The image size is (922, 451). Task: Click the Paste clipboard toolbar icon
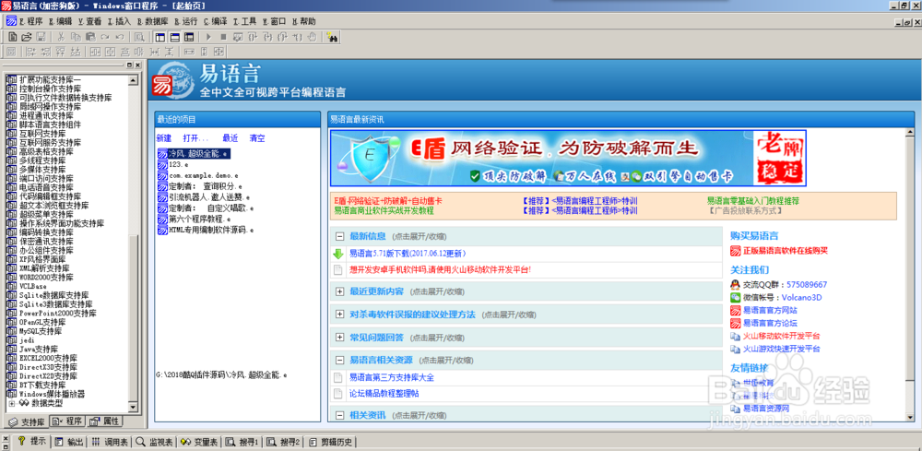[x=90, y=37]
